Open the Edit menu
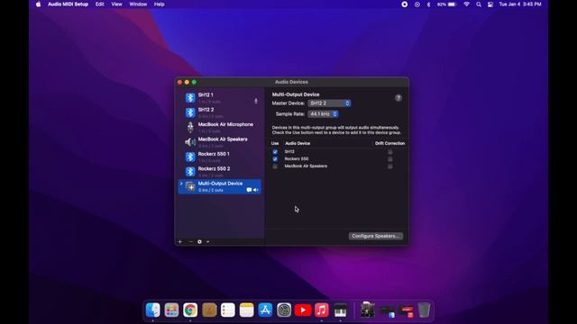 point(100,4)
